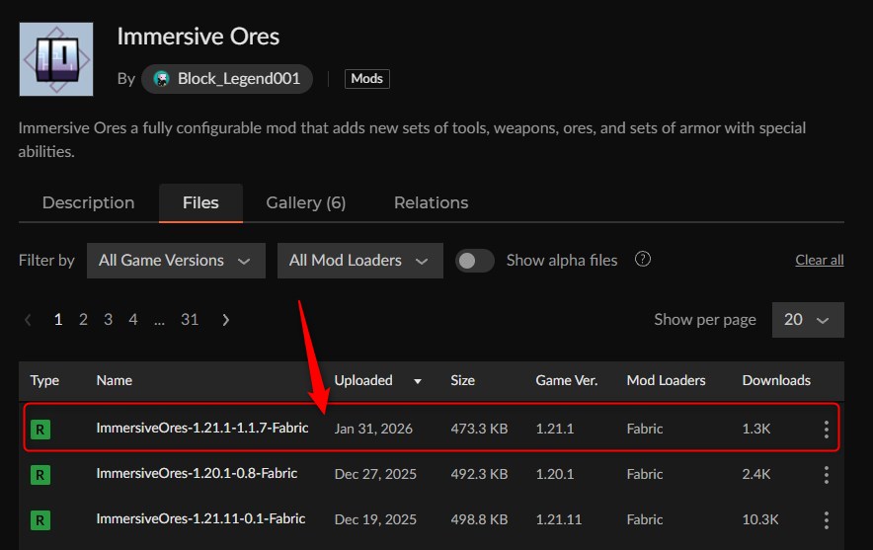
Task: Open options menu for ImmersiveOres-1.20.1-0.8-Fabric
Action: click(827, 474)
